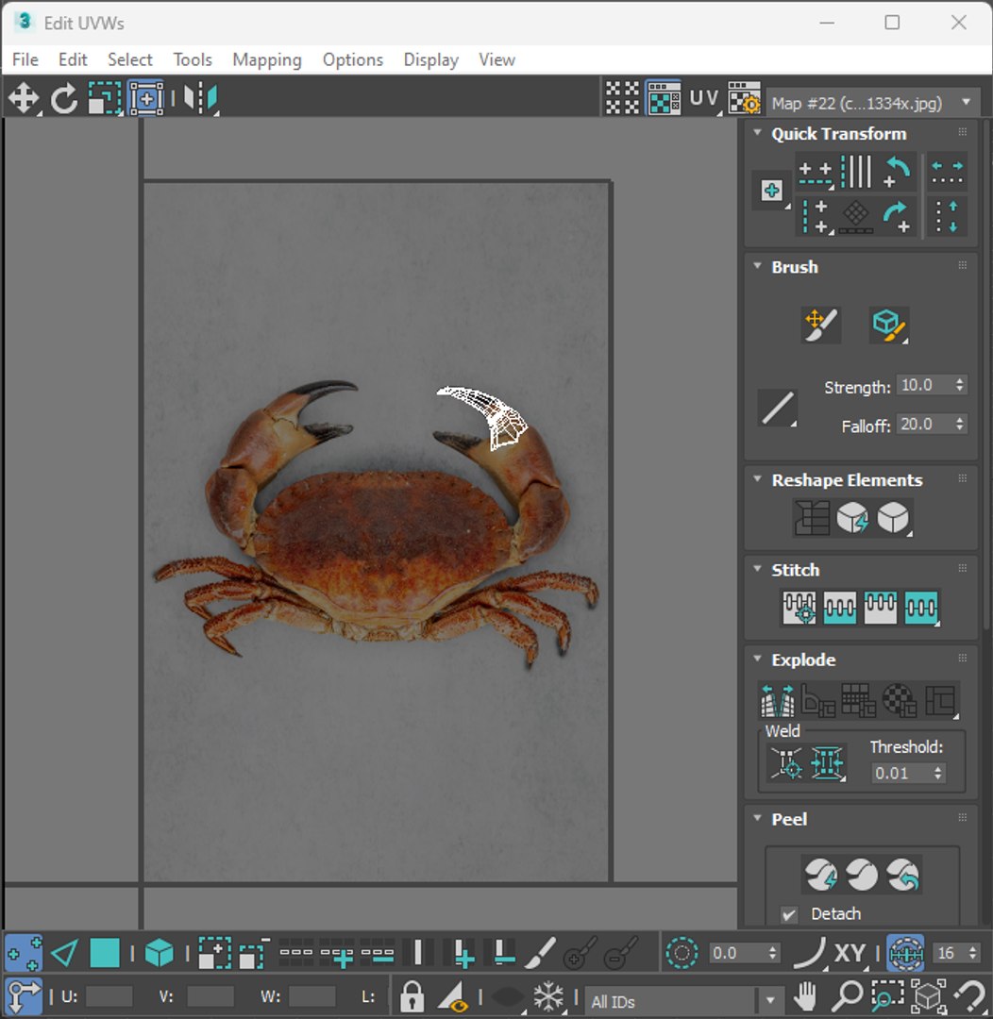Click the Paint Move brush icon
The height and width of the screenshot is (1019, 993).
point(821,325)
